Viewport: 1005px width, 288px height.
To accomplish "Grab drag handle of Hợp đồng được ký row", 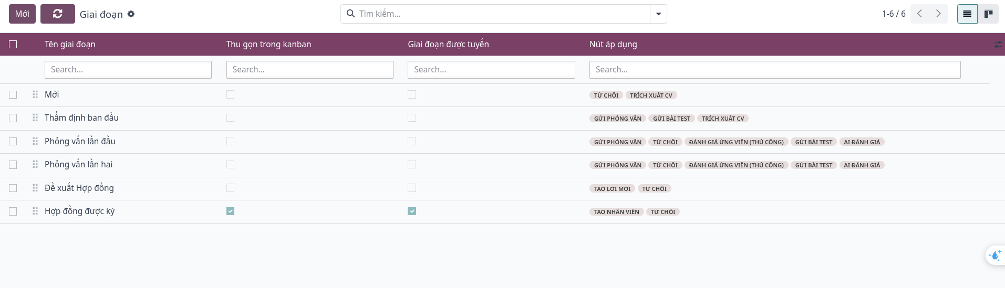I will tap(35, 211).
